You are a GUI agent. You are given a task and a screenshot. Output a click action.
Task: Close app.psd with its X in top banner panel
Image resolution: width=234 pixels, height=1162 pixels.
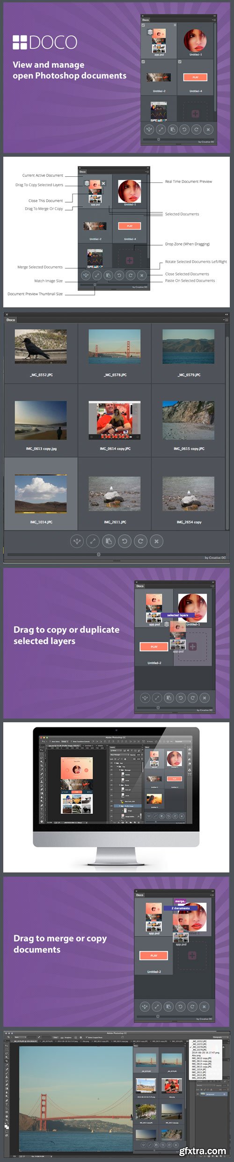pyautogui.click(x=175, y=25)
